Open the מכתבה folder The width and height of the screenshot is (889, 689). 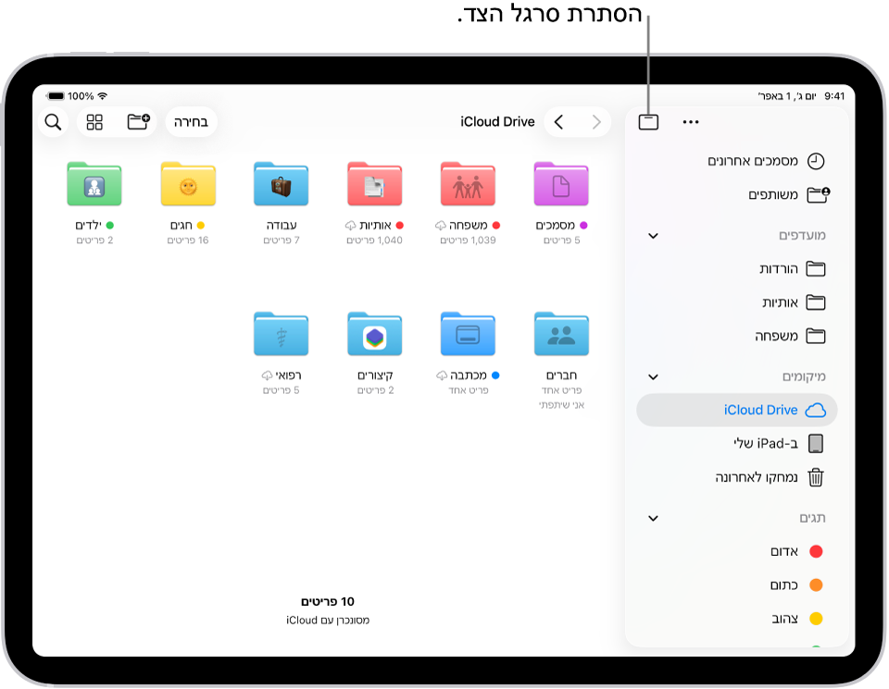(468, 335)
